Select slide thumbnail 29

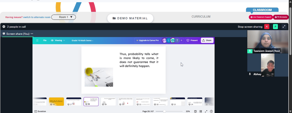[x=108, y=102]
